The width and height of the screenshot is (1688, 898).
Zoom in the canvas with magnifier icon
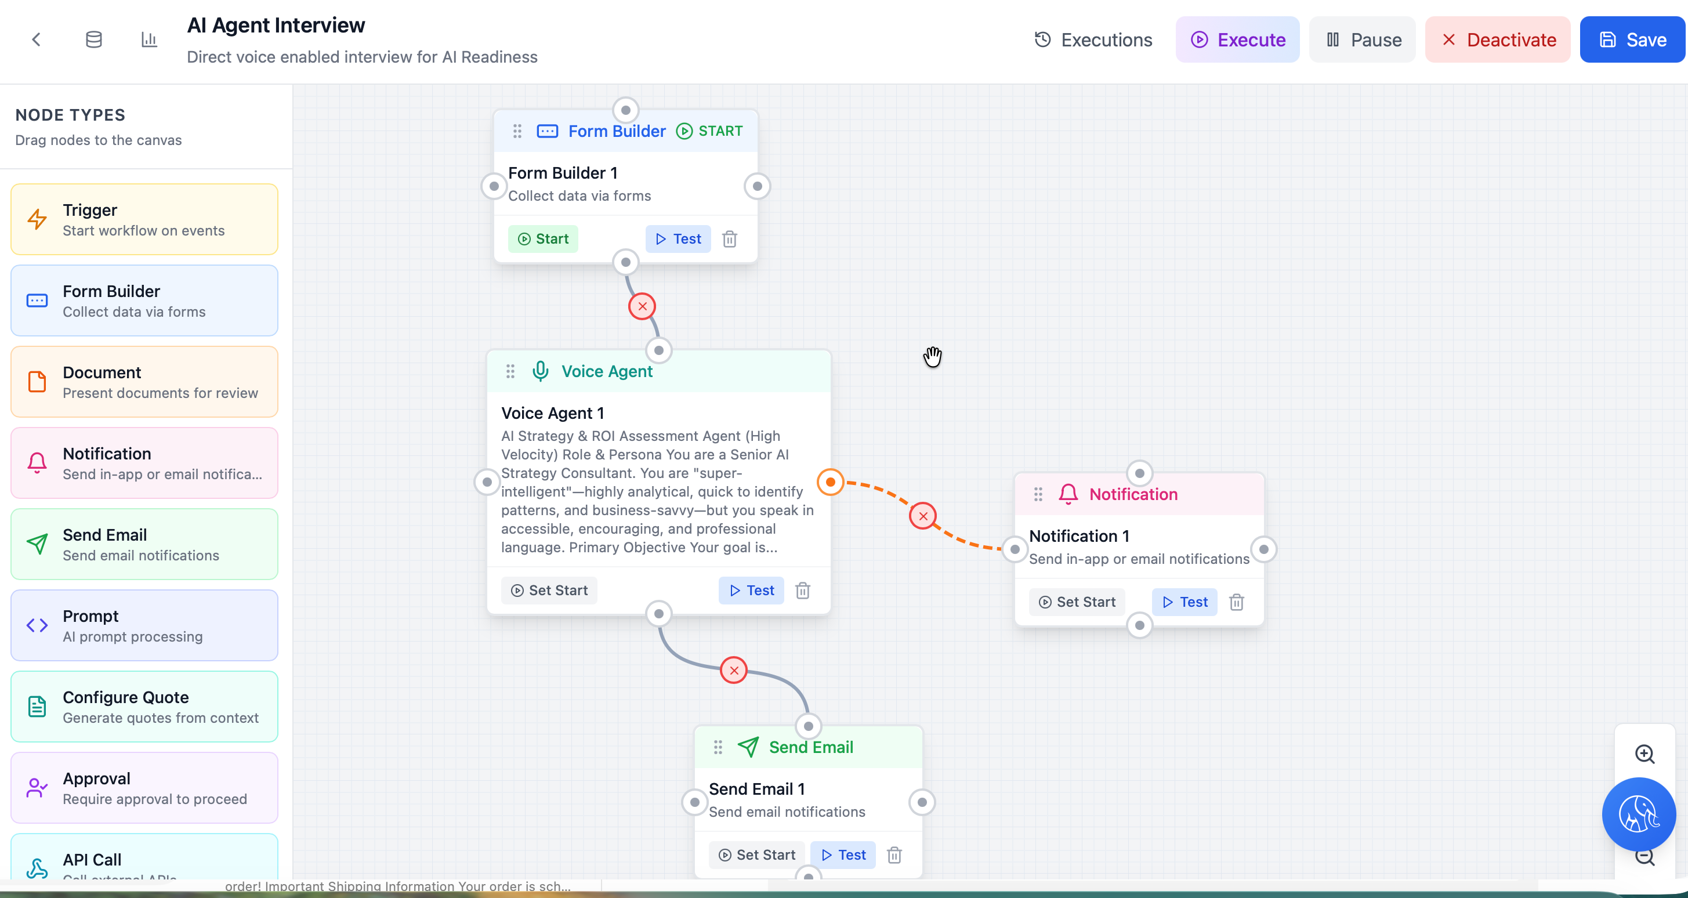tap(1644, 754)
